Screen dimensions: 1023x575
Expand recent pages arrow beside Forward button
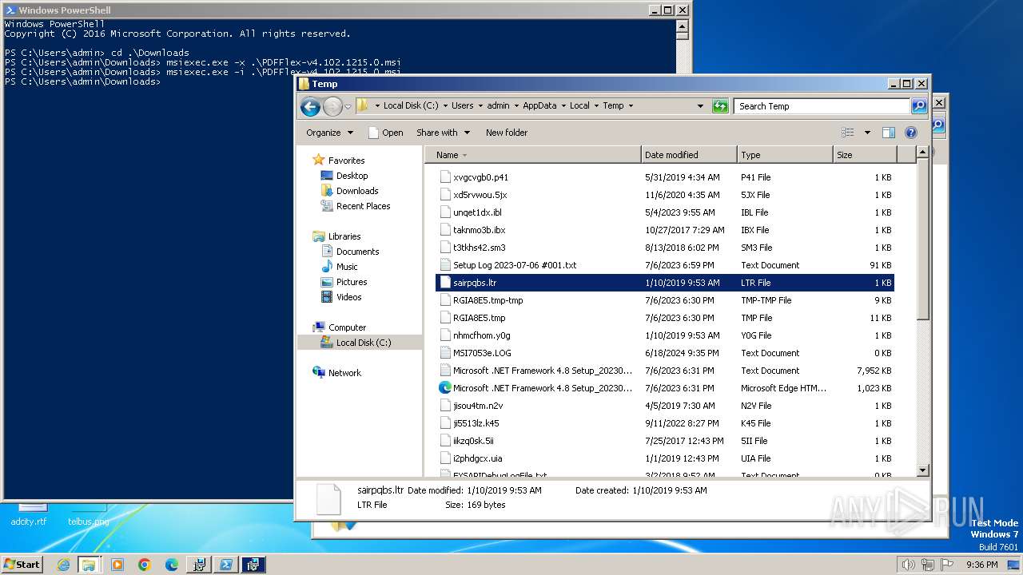click(x=348, y=106)
